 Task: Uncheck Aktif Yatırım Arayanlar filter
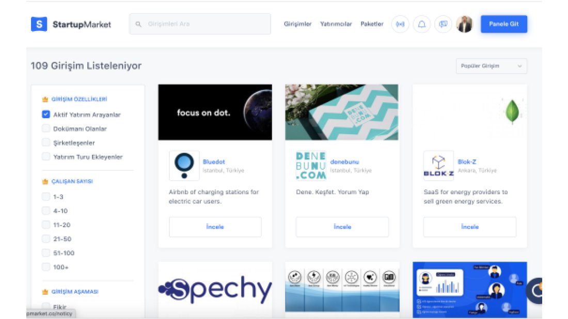click(46, 115)
